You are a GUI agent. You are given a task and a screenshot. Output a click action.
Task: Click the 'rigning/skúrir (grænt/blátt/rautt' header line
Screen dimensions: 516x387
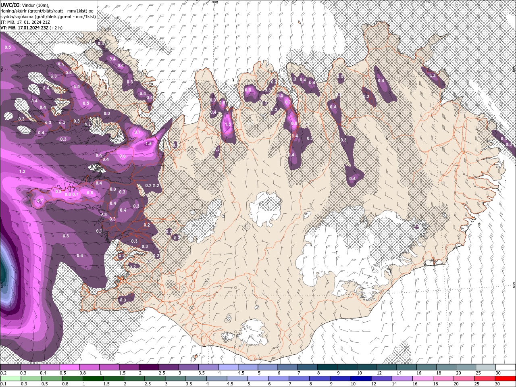tap(48, 10)
